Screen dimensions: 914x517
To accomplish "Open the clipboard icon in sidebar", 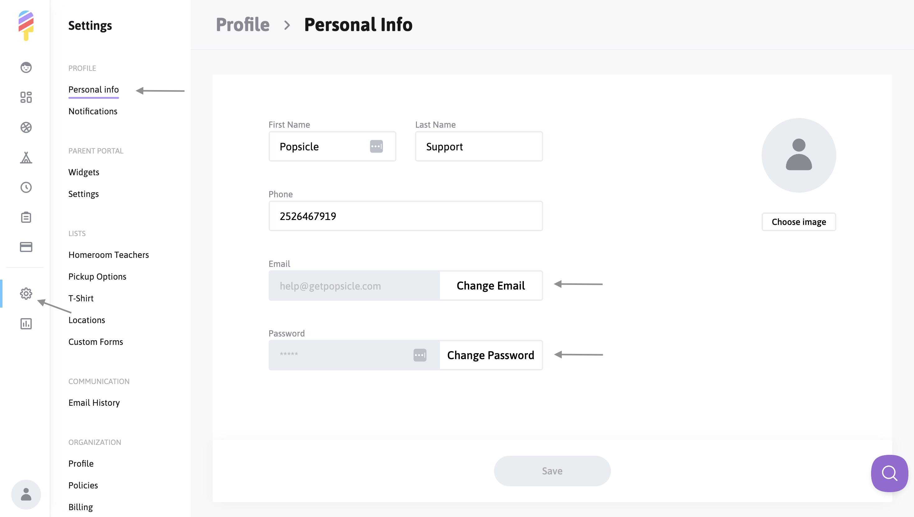I will (26, 217).
